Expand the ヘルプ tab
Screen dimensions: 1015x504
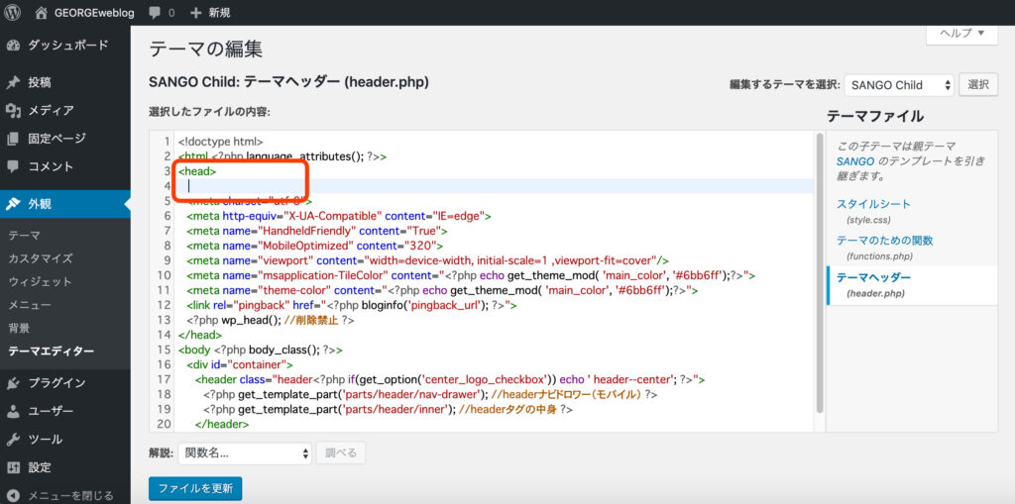click(961, 33)
